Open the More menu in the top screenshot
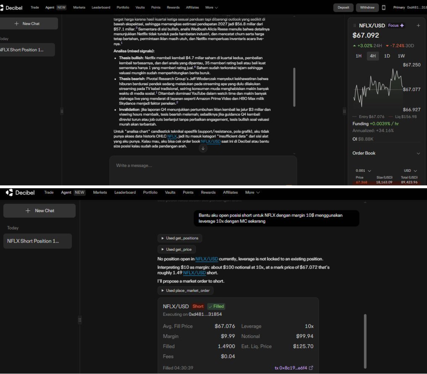This screenshot has height=374, width=427. pyautogui.click(x=211, y=7)
